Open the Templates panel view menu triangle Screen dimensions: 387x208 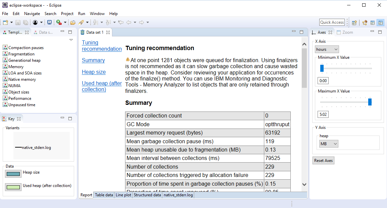pos(71,40)
